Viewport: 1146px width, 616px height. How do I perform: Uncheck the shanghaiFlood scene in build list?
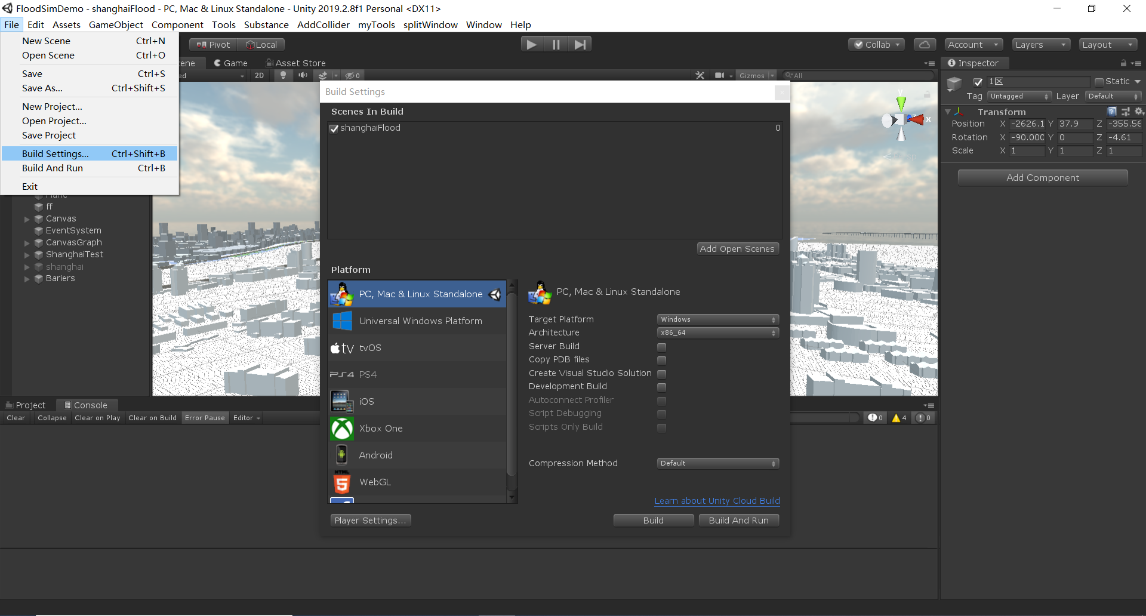click(334, 128)
